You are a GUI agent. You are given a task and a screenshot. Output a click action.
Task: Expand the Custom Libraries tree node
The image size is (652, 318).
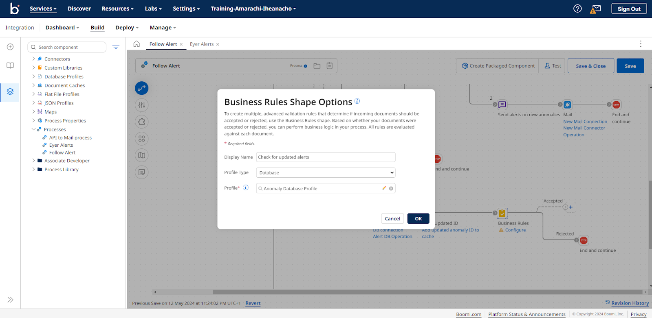tap(33, 68)
